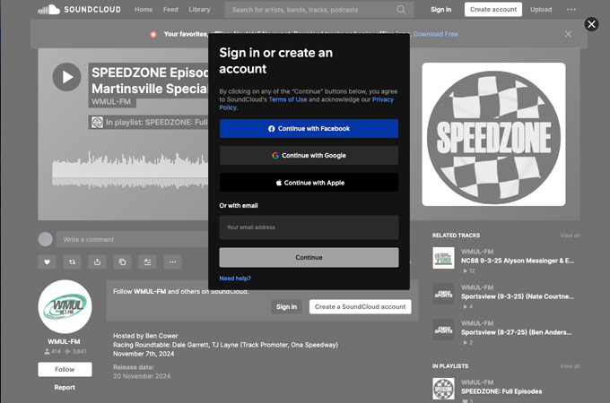Open the Feed nav item
Image resolution: width=610 pixels, height=403 pixels.
click(x=170, y=9)
